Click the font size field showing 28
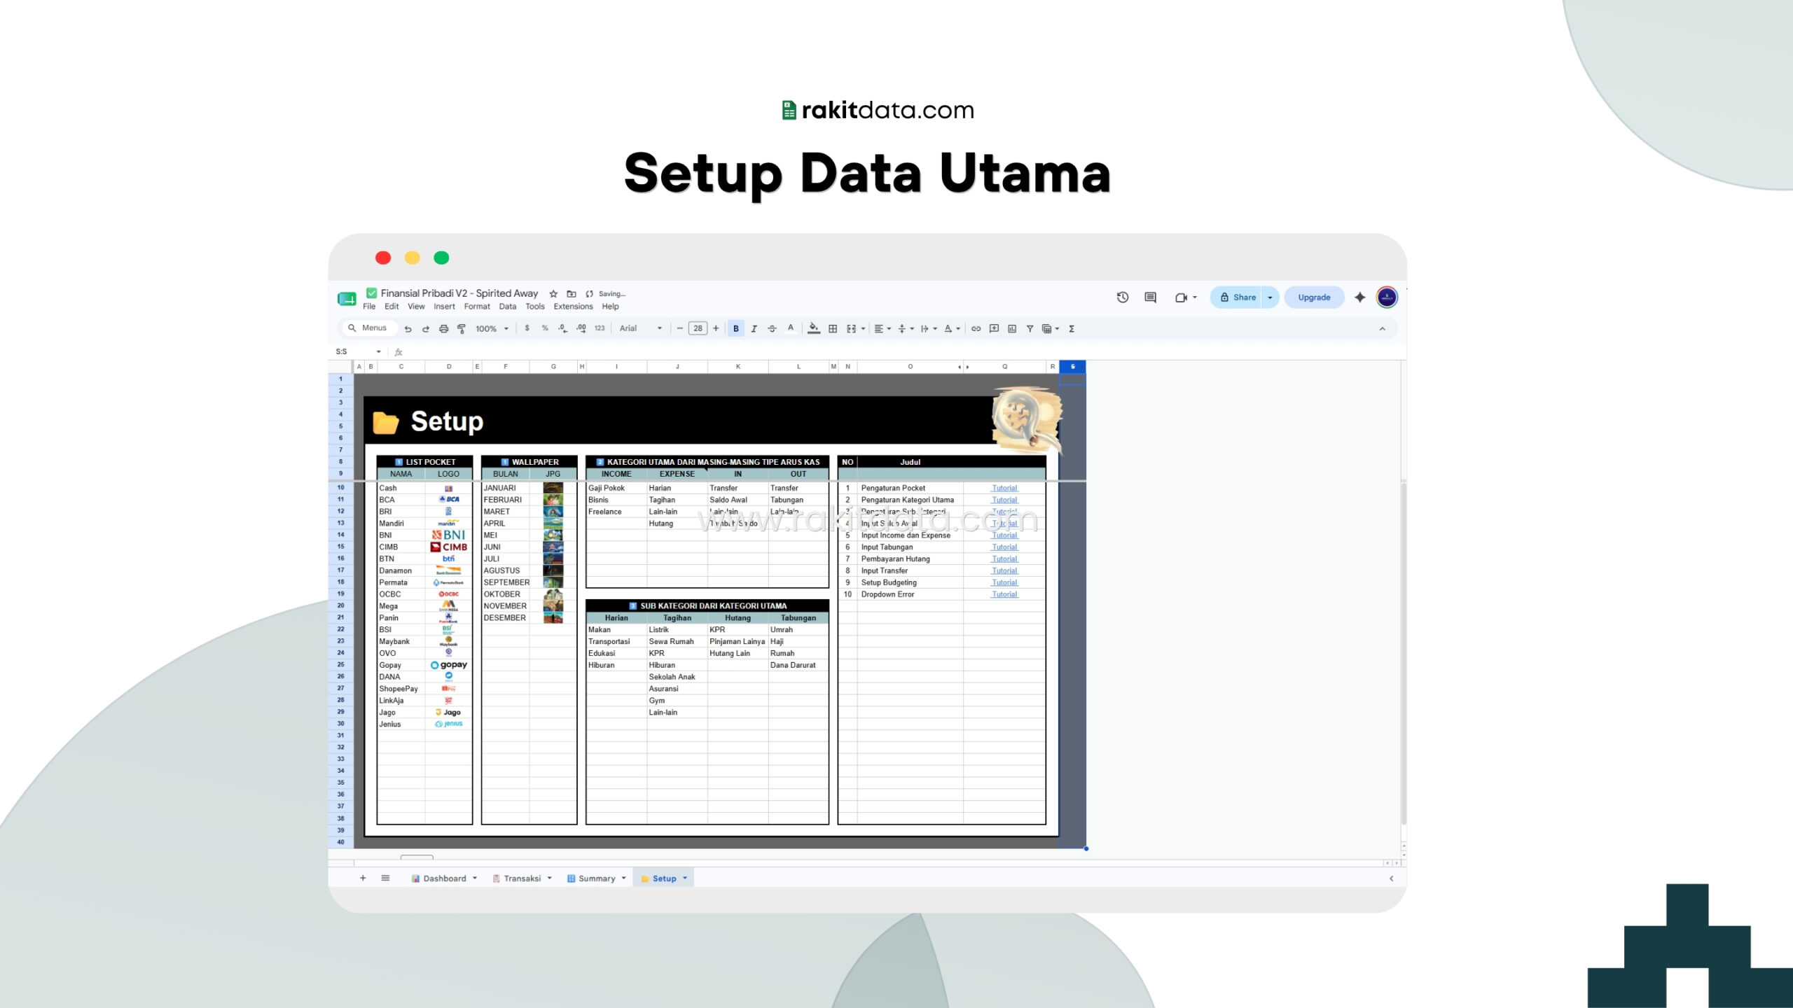Image resolution: width=1793 pixels, height=1008 pixels. tap(698, 328)
